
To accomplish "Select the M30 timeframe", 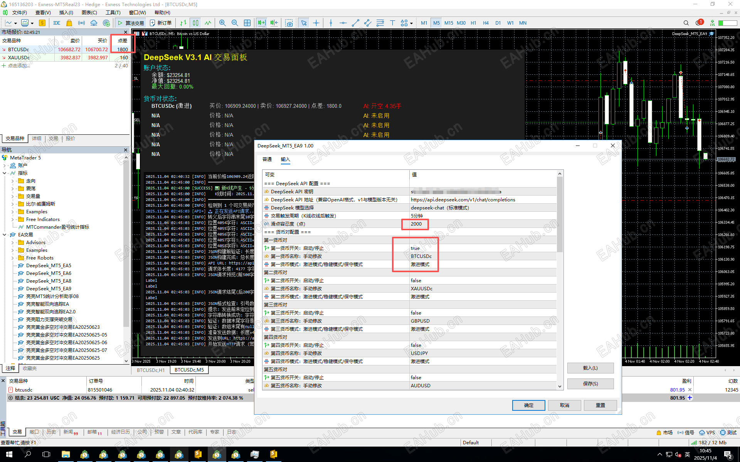I will 461,23.
